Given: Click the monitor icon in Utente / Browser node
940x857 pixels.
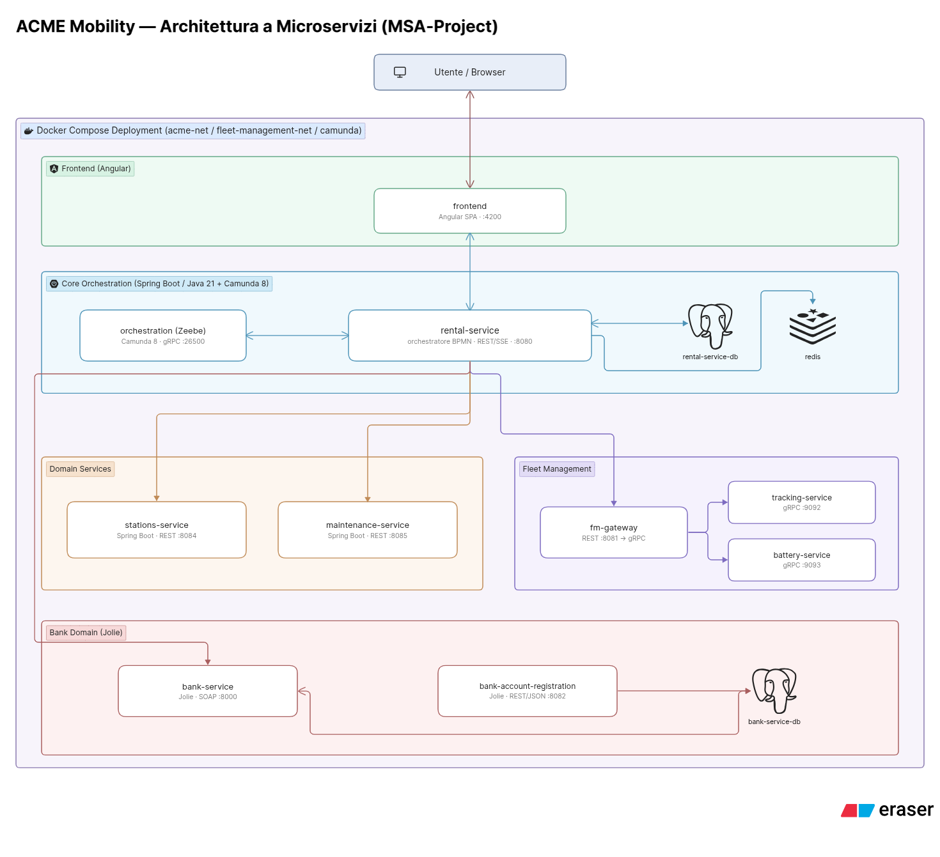Looking at the screenshot, I should 400,72.
